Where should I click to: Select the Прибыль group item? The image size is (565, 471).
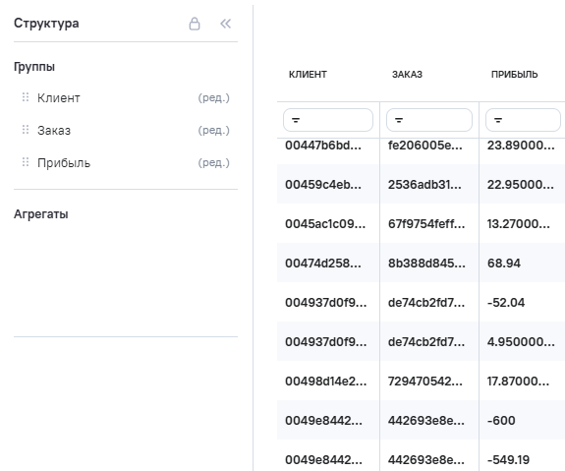tap(126, 162)
